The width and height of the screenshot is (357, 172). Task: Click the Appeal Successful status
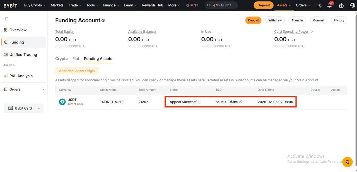point(185,102)
